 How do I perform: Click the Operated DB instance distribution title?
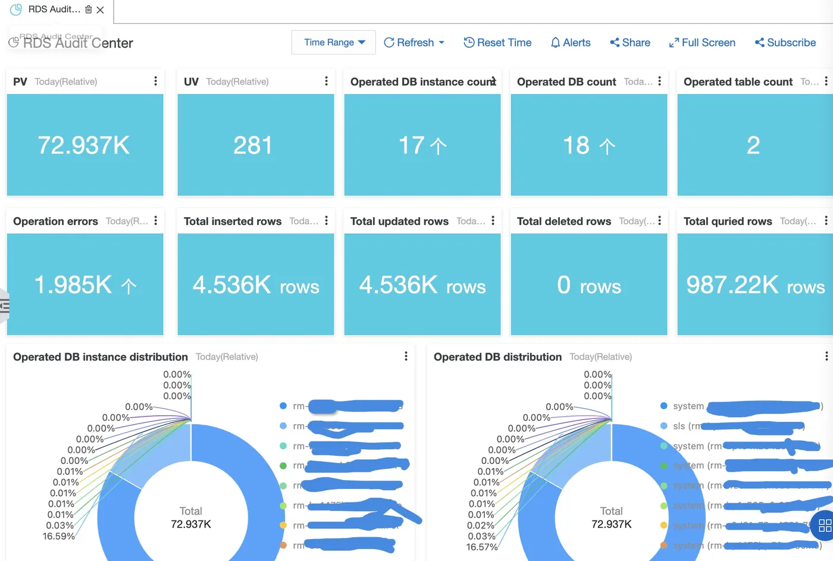tap(101, 356)
